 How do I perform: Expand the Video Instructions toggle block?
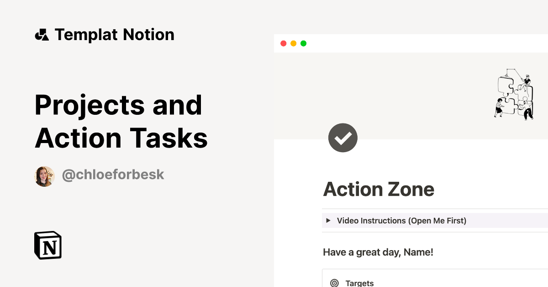pyautogui.click(x=401, y=220)
